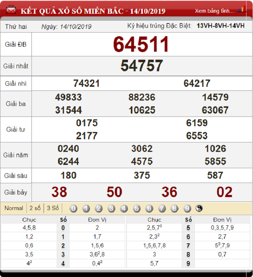
Task: Toggle digit ball 4 highlight
Action: point(124,208)
